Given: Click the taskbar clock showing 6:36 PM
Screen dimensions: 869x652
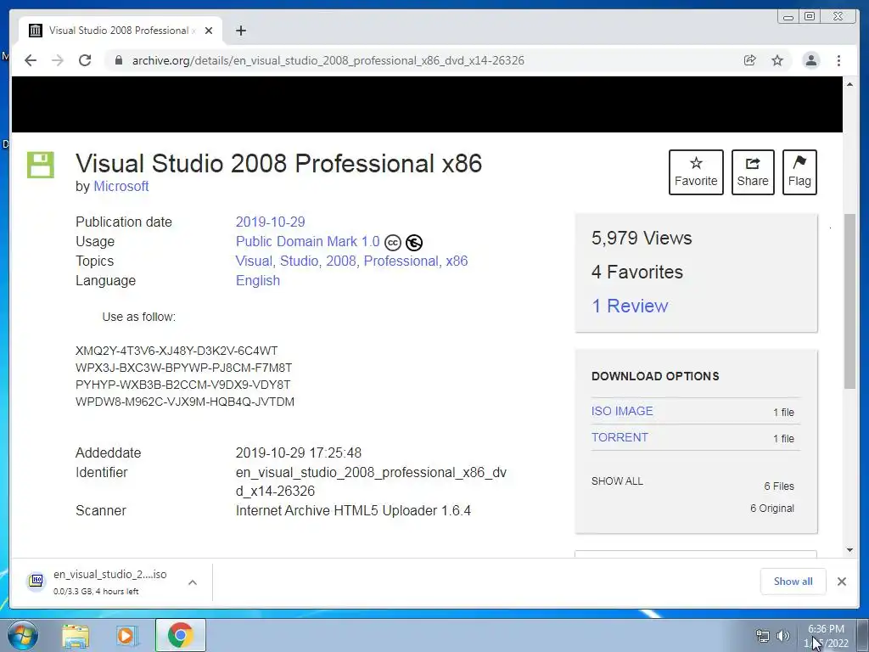Looking at the screenshot, I should (826, 636).
